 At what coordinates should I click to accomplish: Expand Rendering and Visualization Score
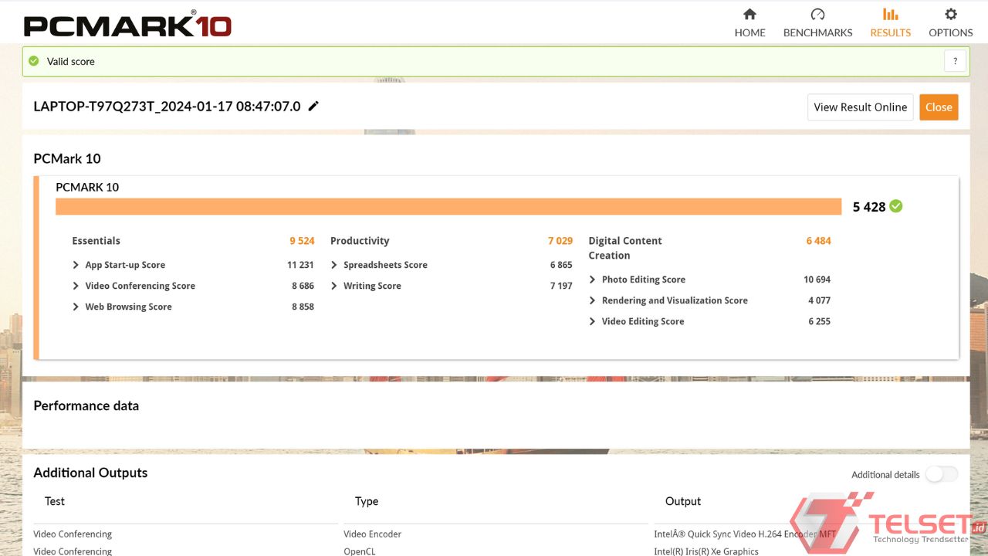click(593, 300)
